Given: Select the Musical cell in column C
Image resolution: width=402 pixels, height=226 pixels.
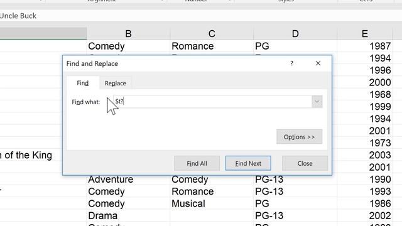Looking at the screenshot, I should (x=212, y=203).
